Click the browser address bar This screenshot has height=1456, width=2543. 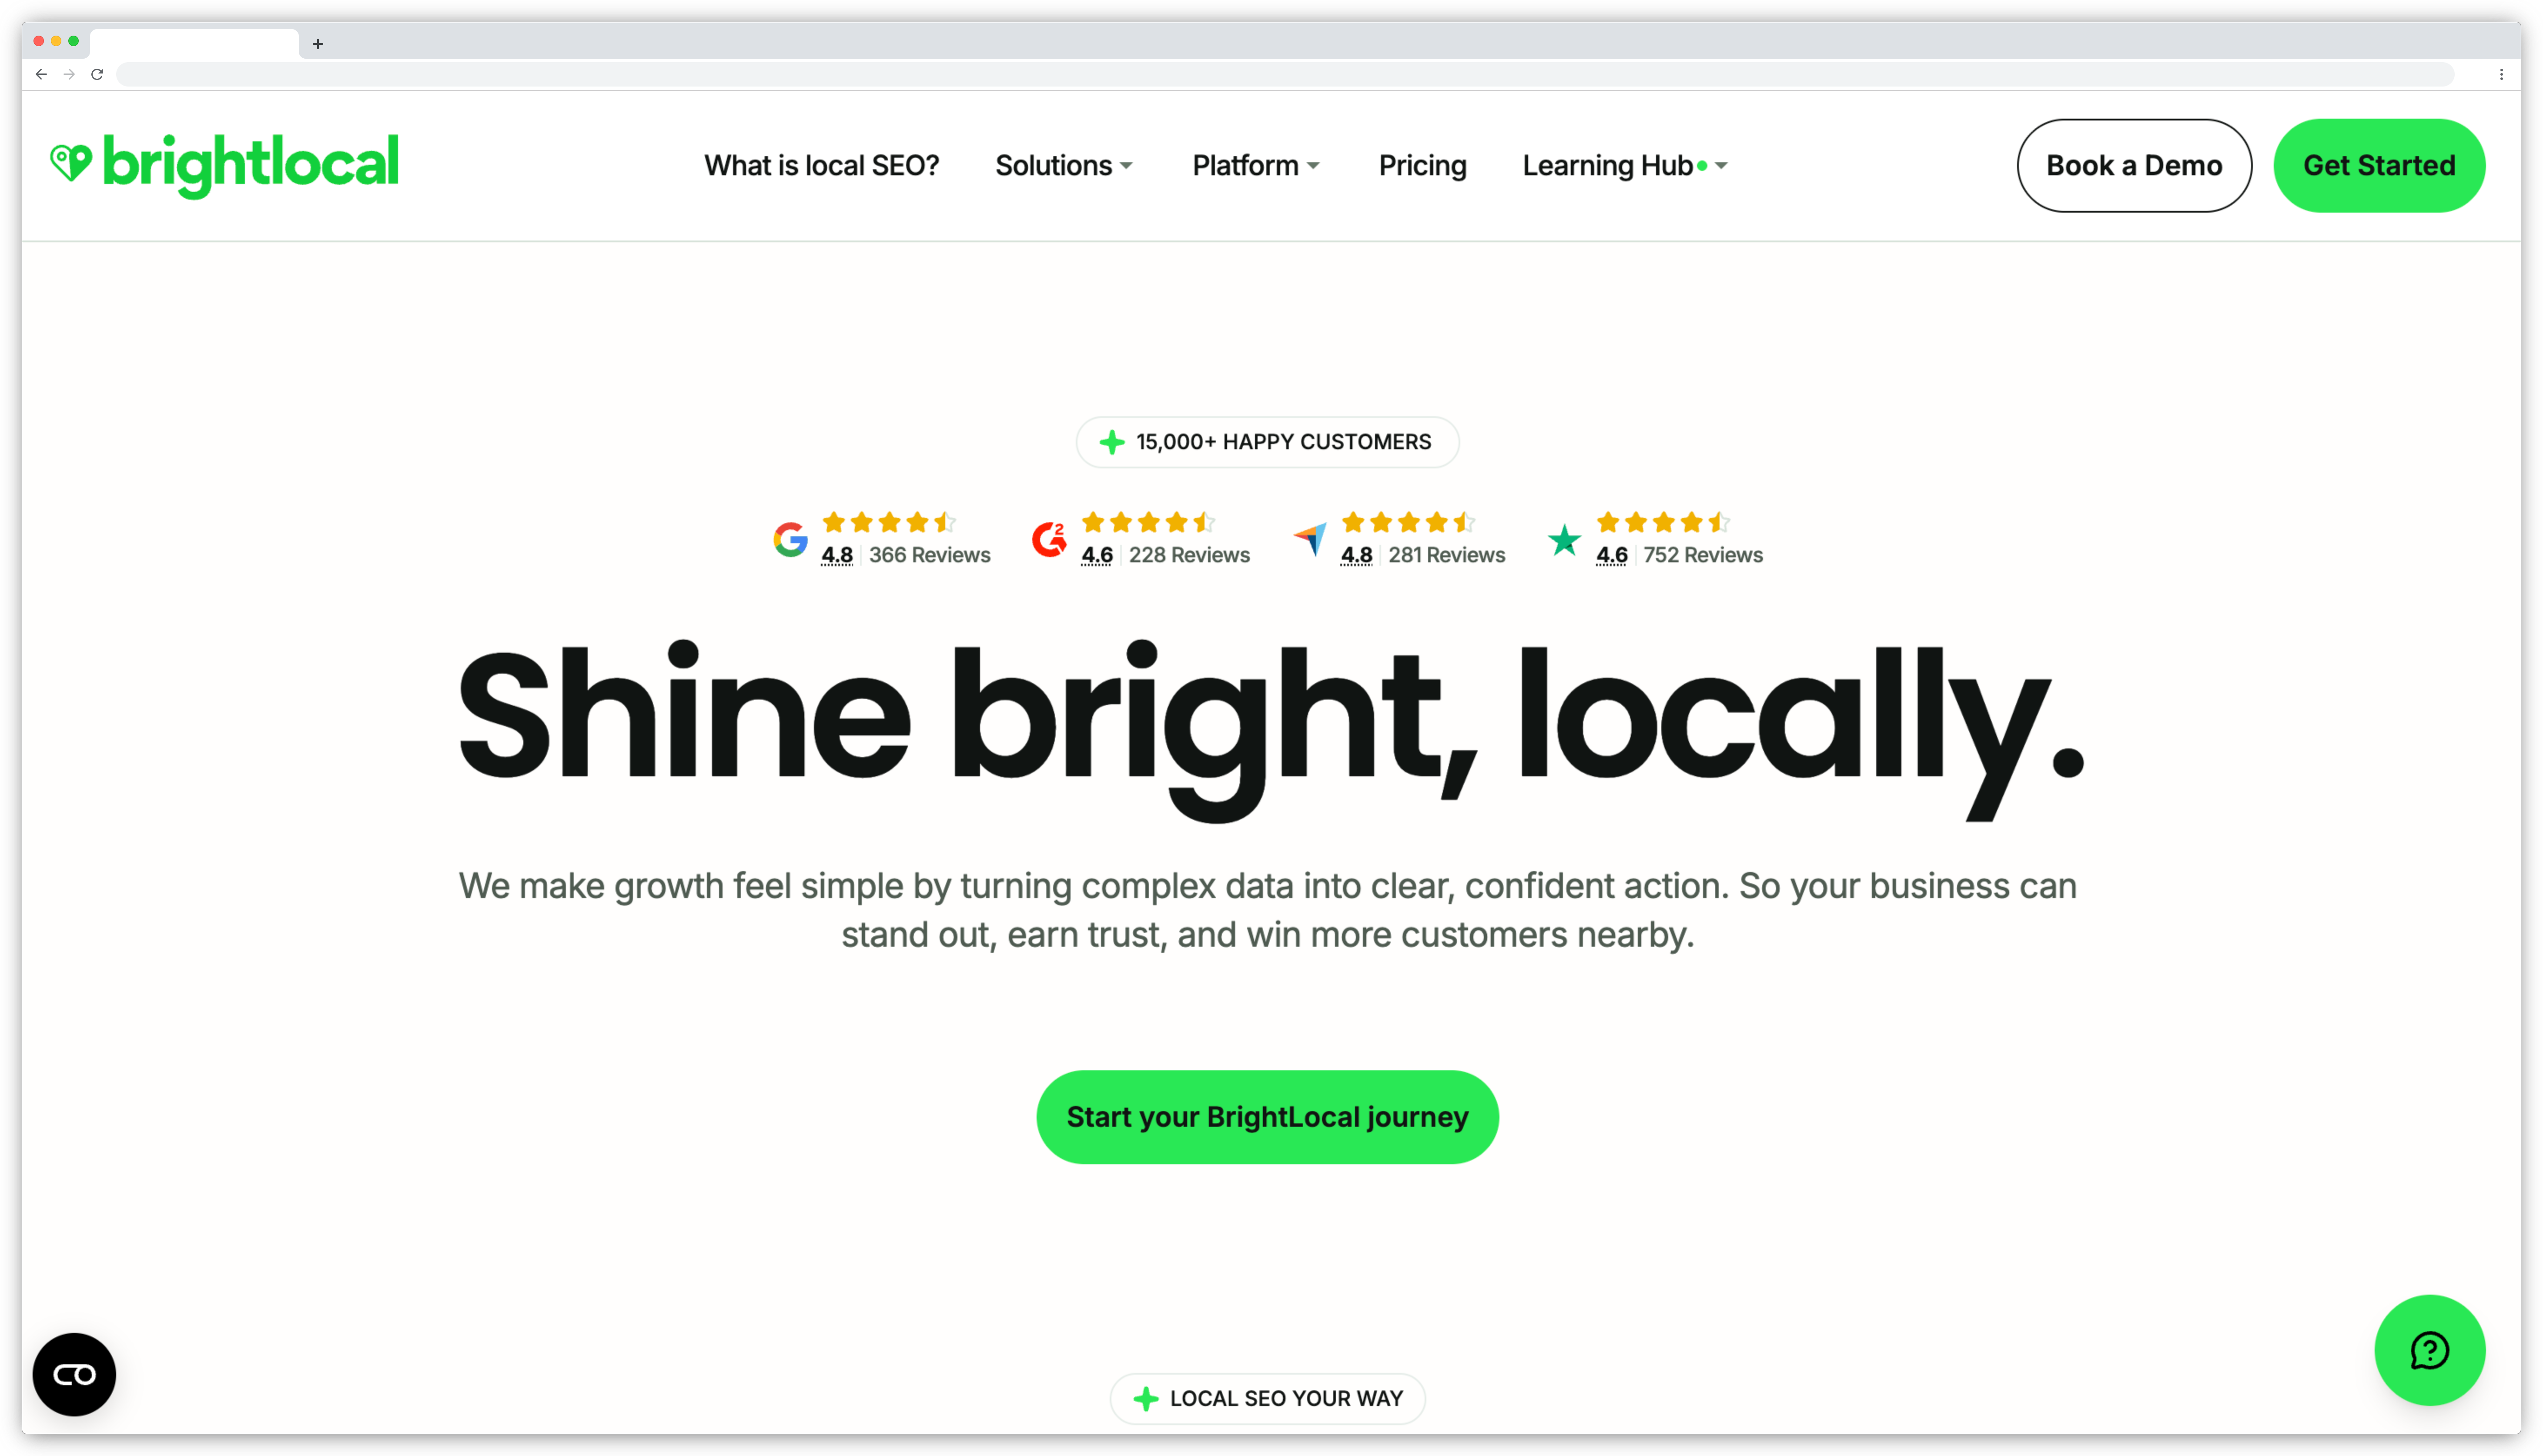coord(1284,74)
